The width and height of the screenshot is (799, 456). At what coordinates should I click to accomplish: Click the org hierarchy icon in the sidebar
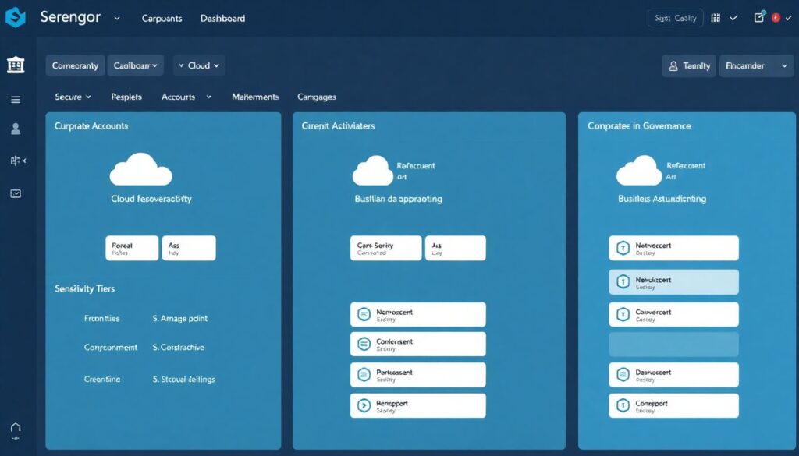click(13, 161)
